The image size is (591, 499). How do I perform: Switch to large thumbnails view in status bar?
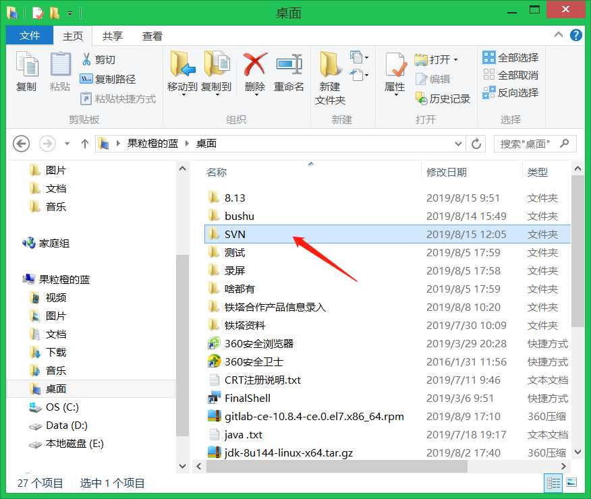(x=571, y=483)
